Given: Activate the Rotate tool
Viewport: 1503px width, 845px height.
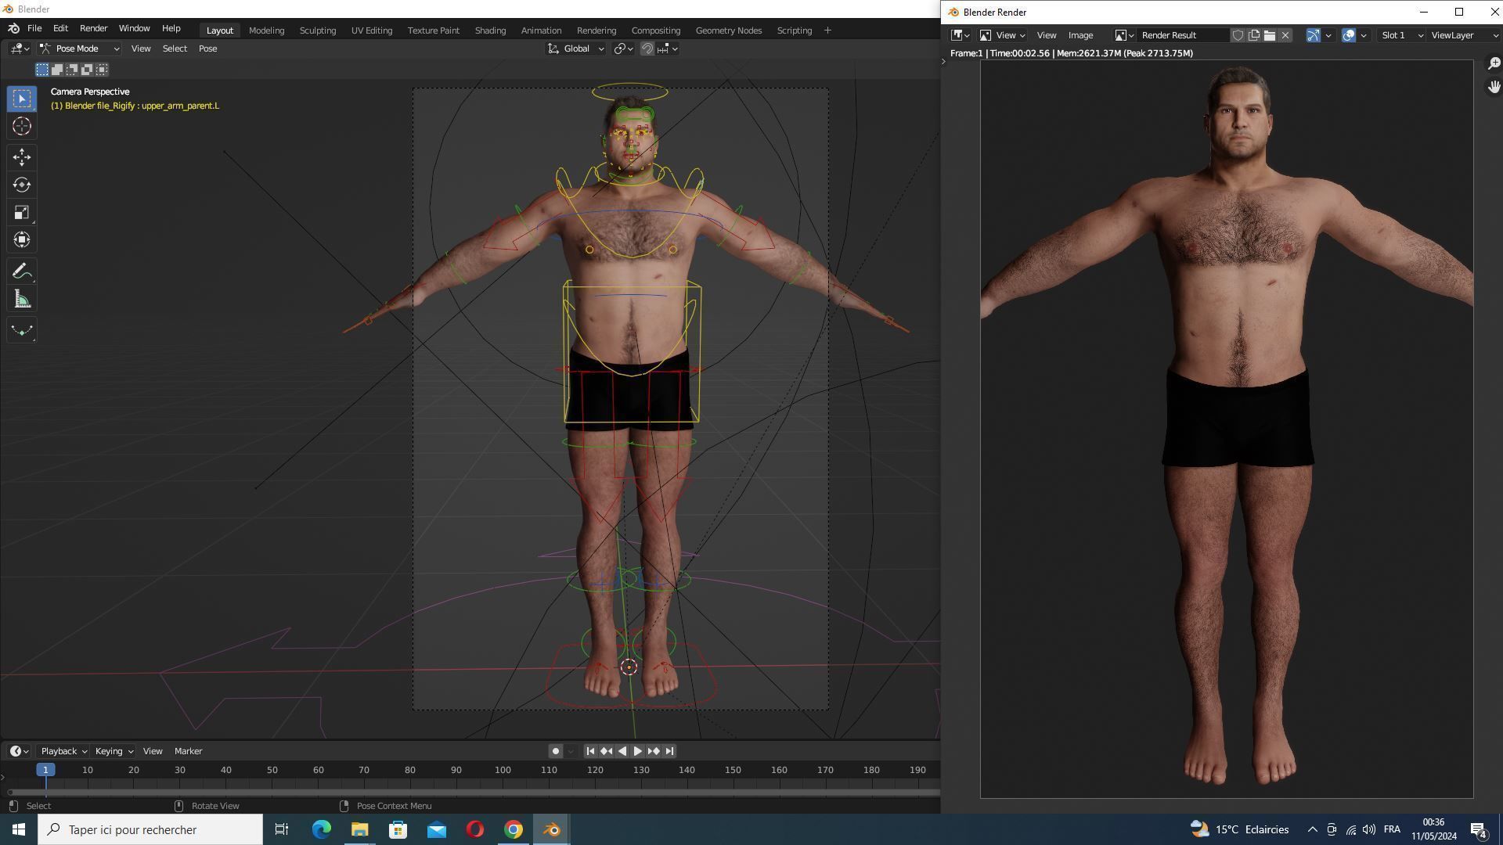Looking at the screenshot, I should point(21,185).
